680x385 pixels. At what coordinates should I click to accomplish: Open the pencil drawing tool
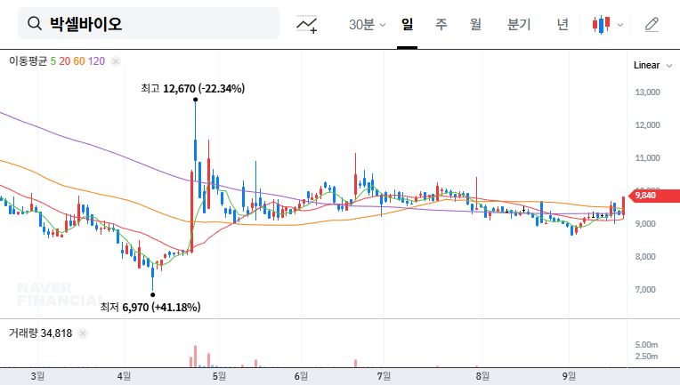pos(652,25)
